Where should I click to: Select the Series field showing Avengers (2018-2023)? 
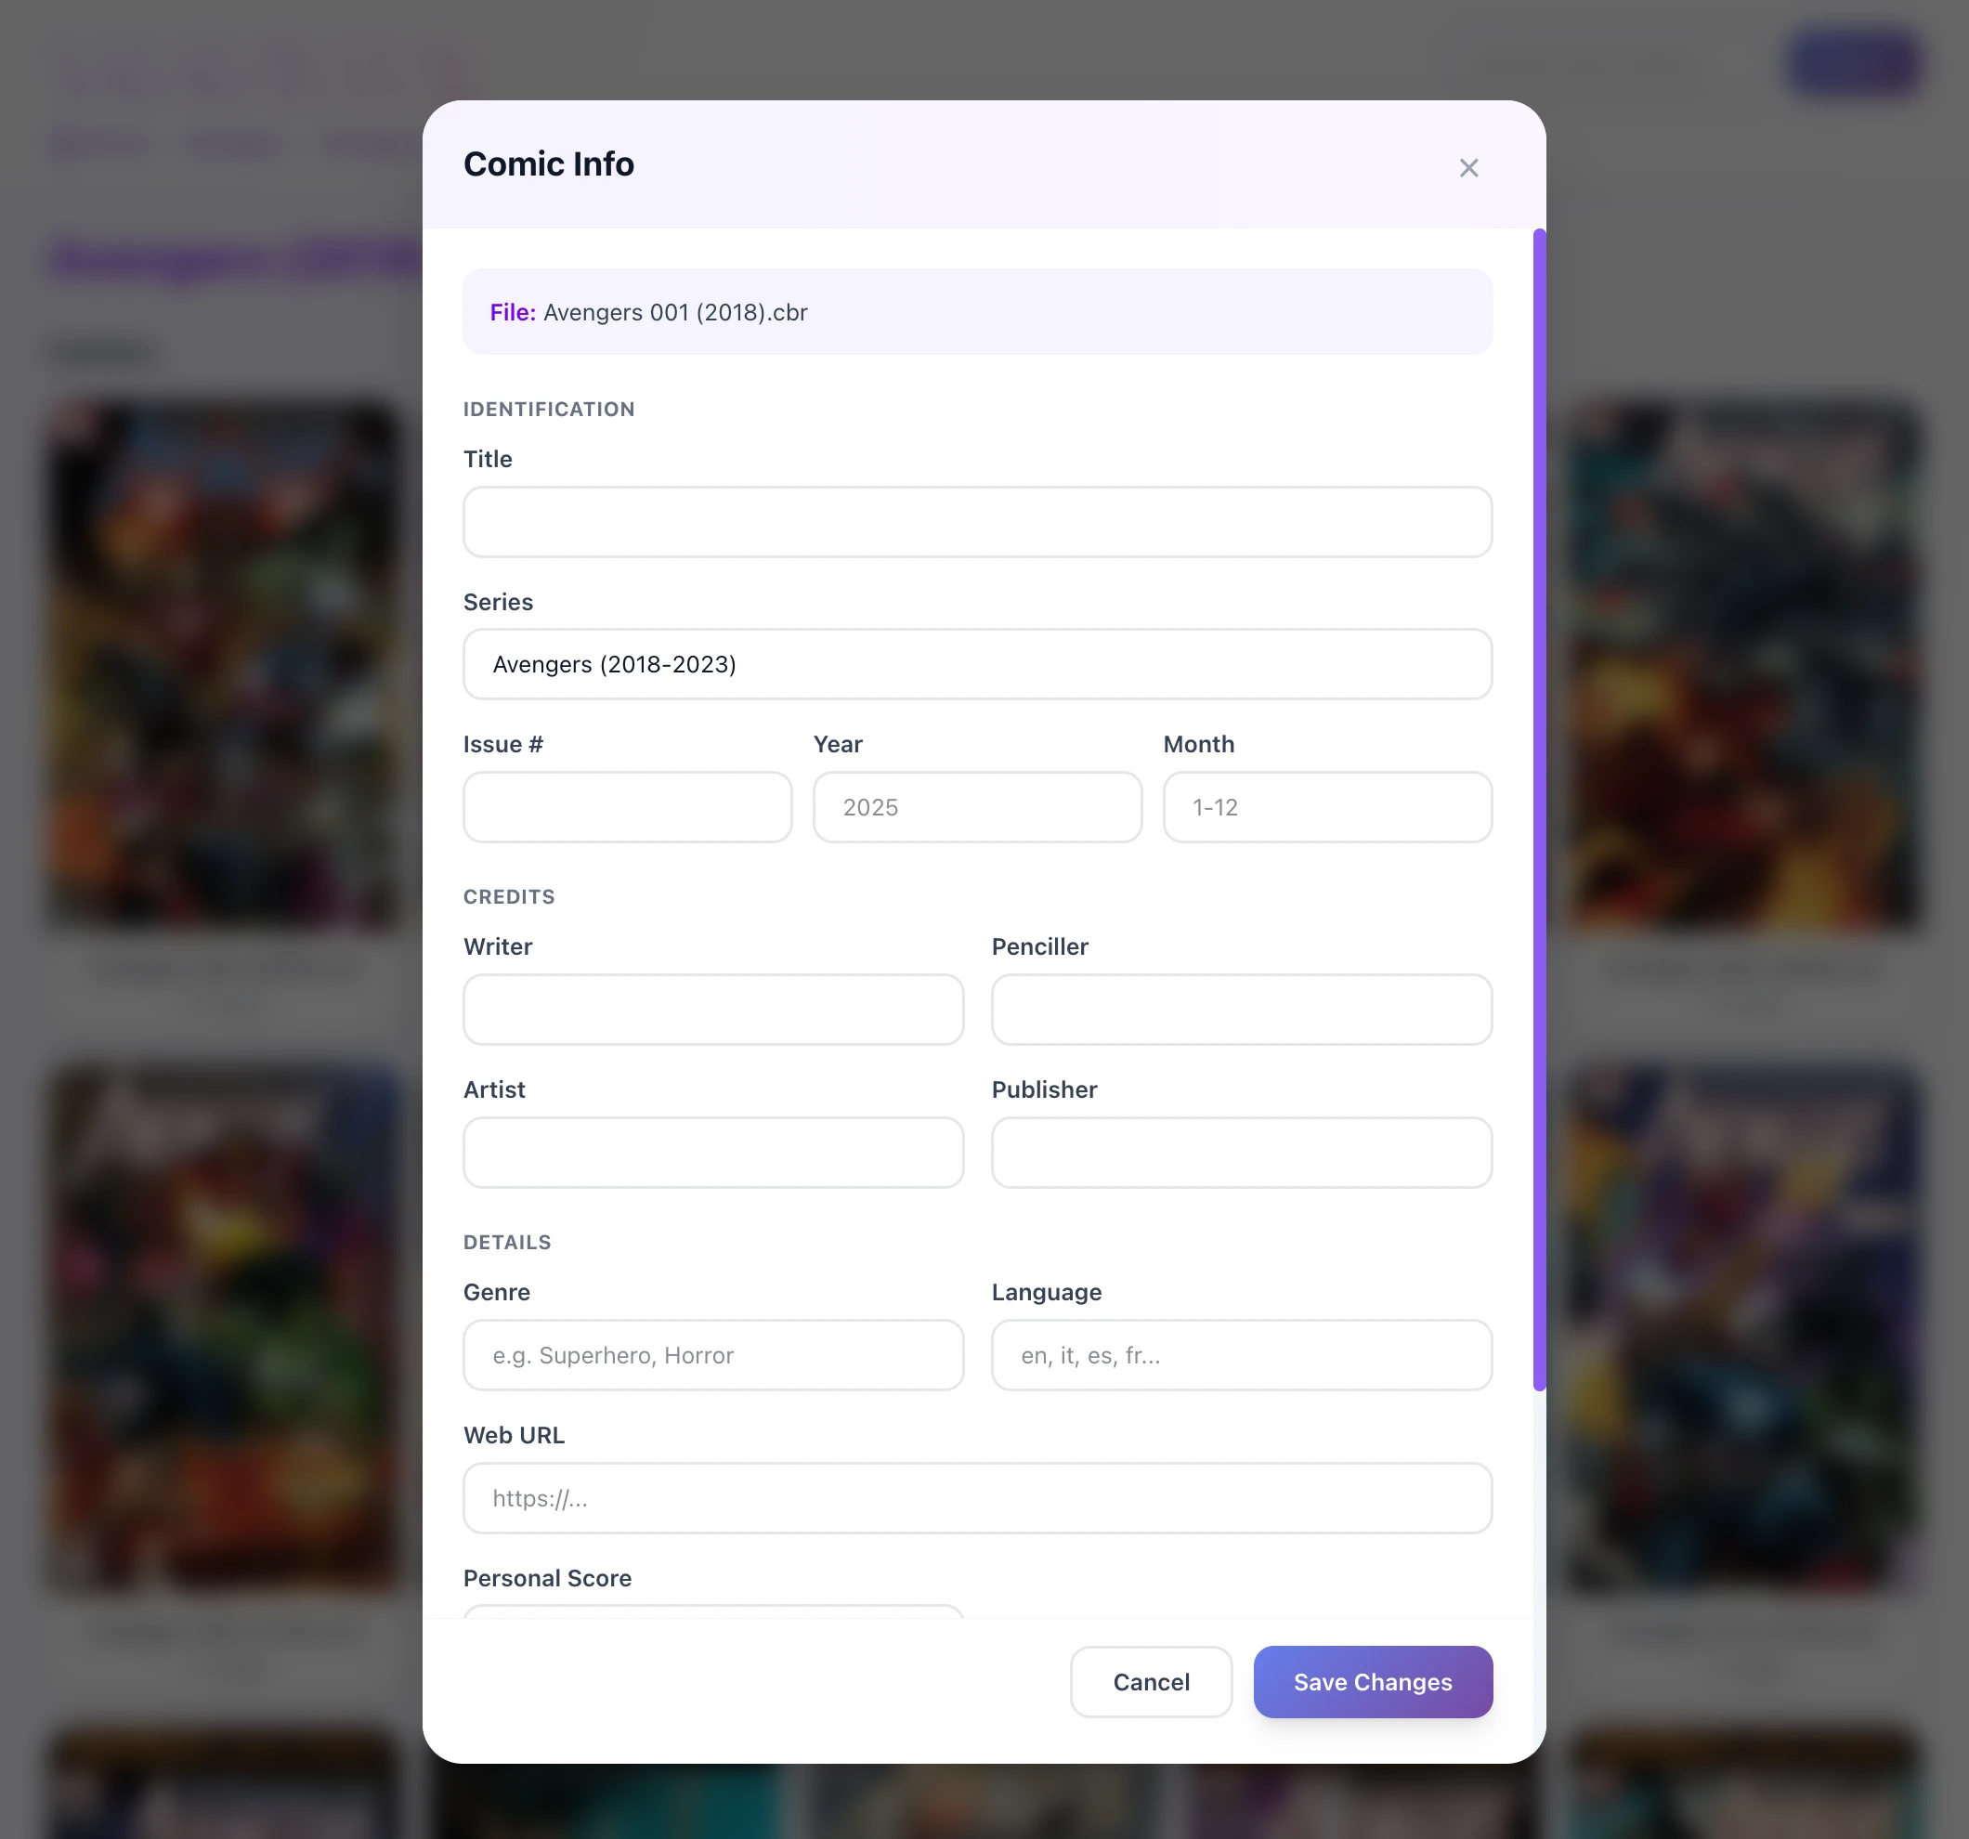[976, 663]
